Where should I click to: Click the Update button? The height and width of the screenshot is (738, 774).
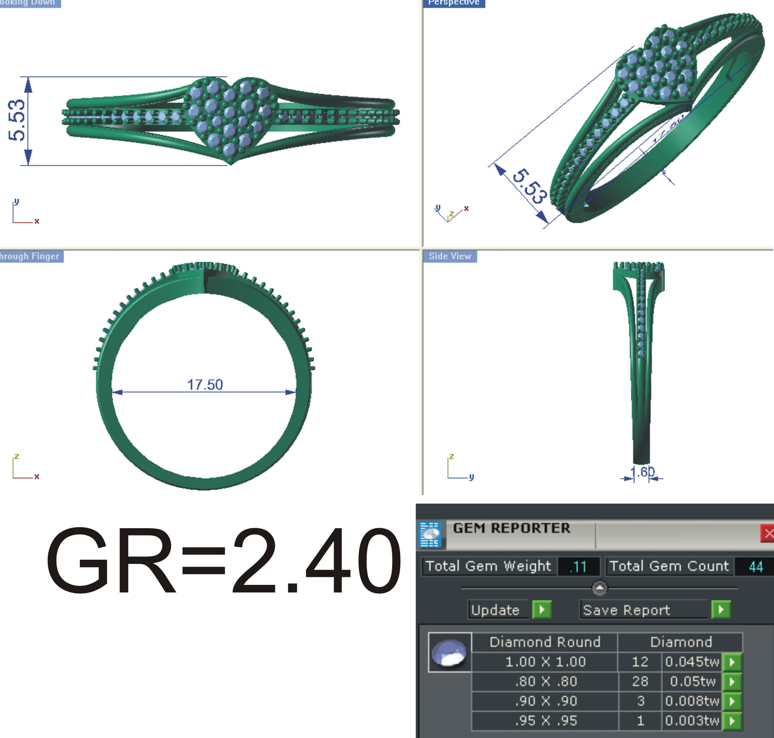coord(499,609)
